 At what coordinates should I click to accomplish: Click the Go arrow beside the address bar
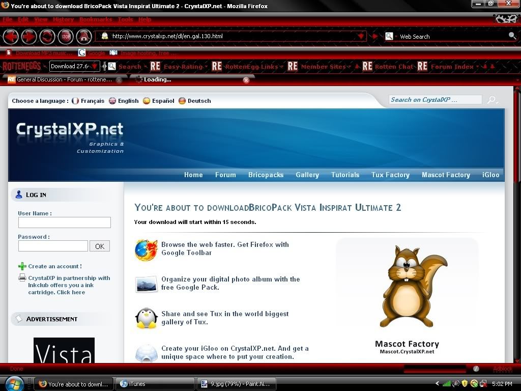point(375,36)
